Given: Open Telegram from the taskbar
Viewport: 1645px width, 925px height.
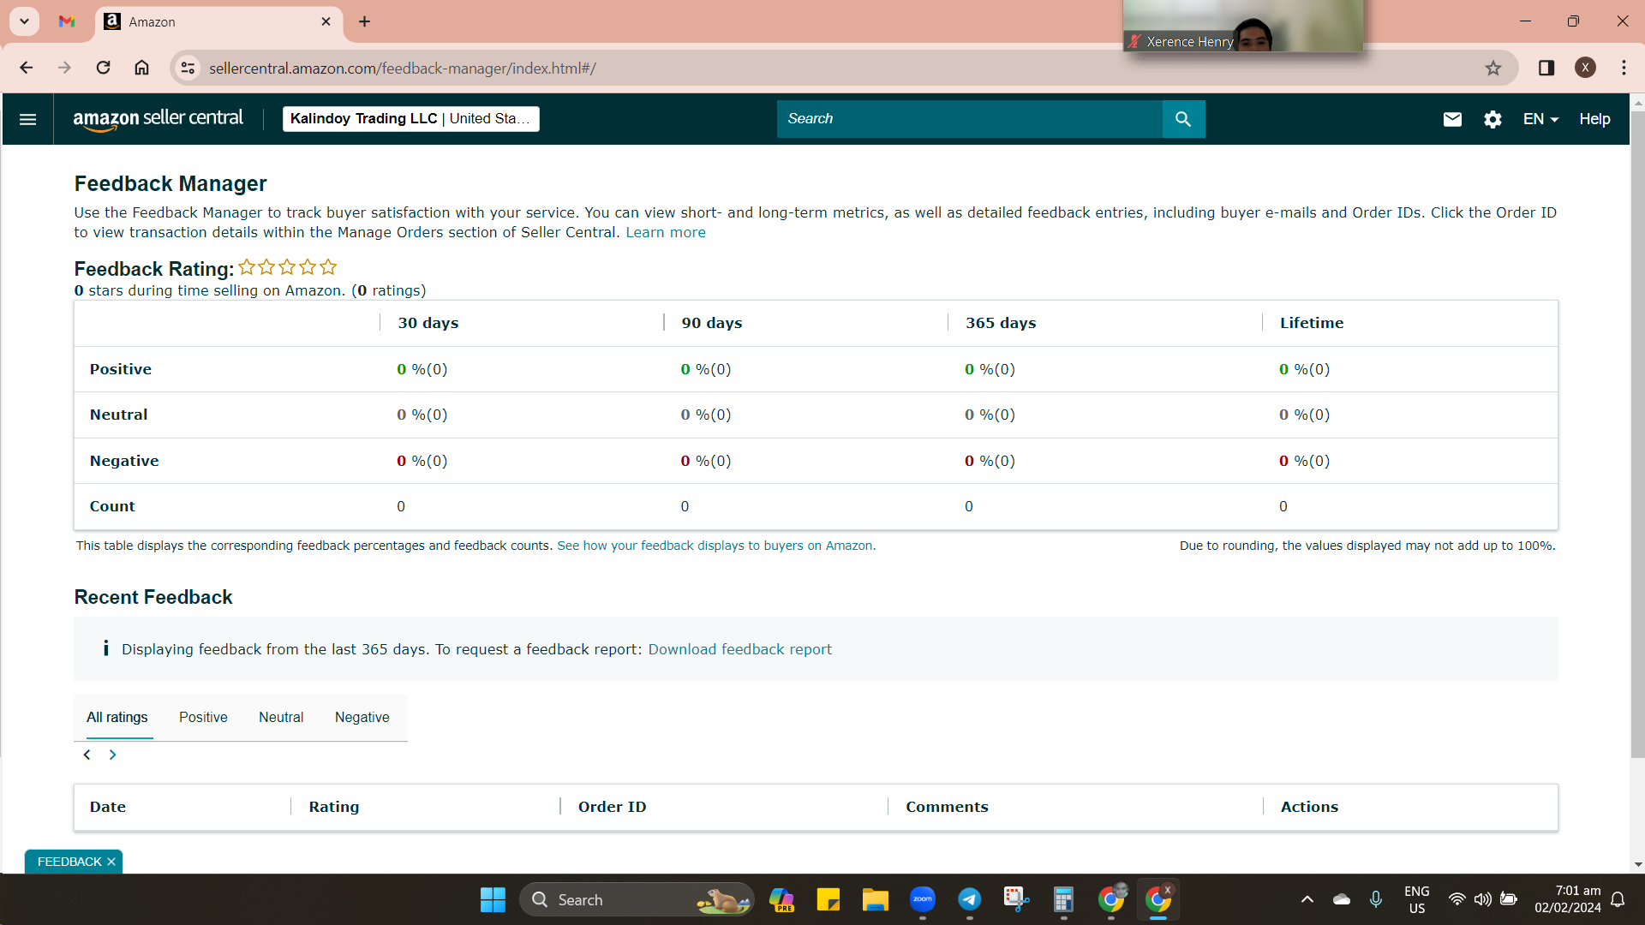Looking at the screenshot, I should [969, 899].
